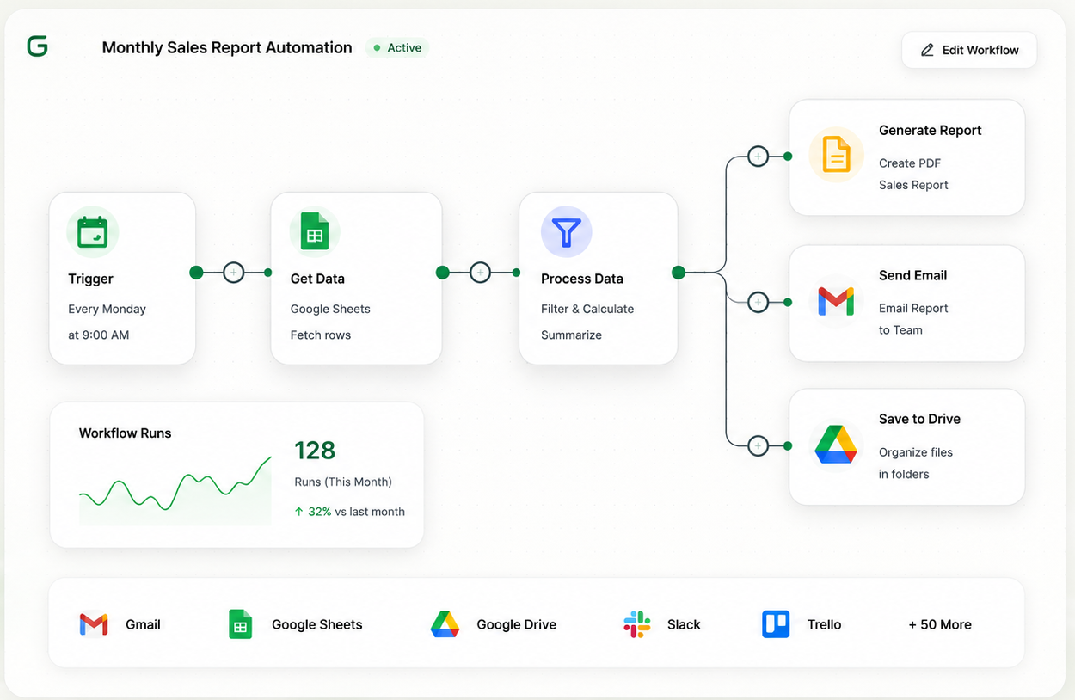Add step between Get Data and Process Data
1075x700 pixels.
(480, 273)
